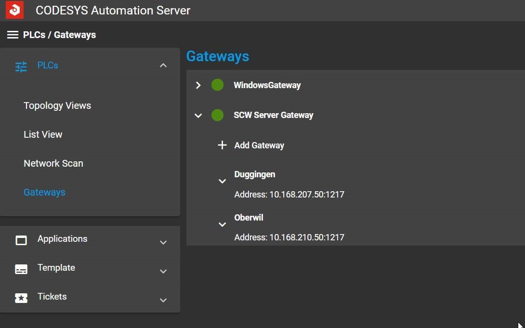This screenshot has width=525, height=328.
Task: Expand the Template sidebar section
Action: click(163, 271)
